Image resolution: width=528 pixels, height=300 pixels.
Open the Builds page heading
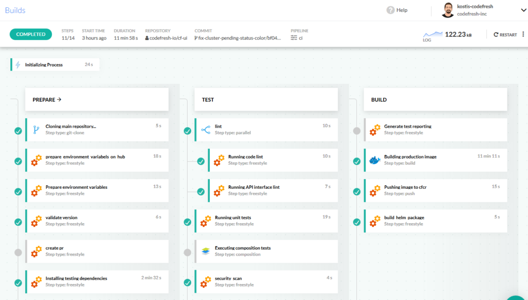15,9
